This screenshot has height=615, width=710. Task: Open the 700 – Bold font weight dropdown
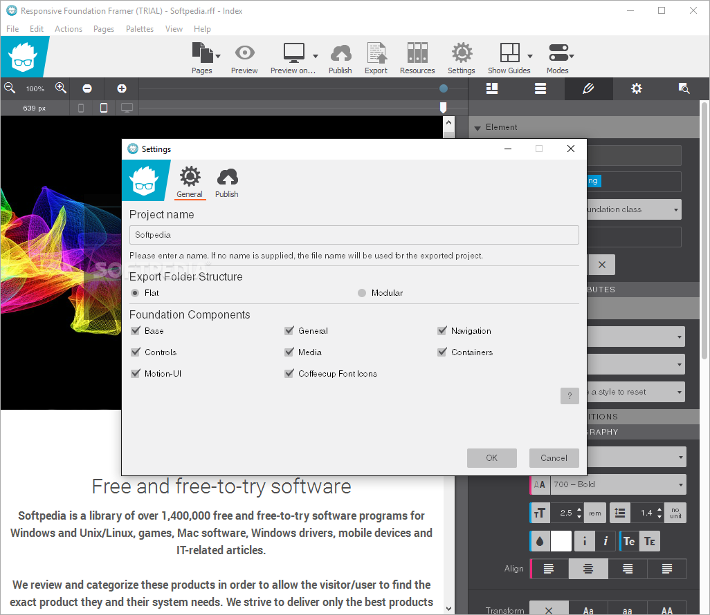click(x=618, y=484)
